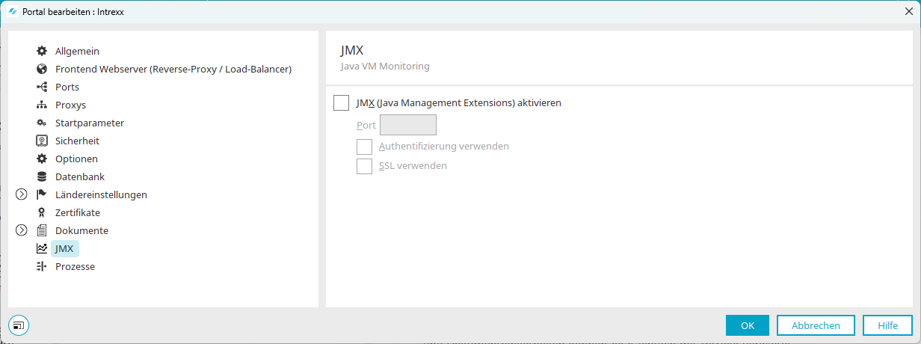Viewport: 921px width, 344px height.
Task: Click the Ports connection icon
Action: (42, 87)
